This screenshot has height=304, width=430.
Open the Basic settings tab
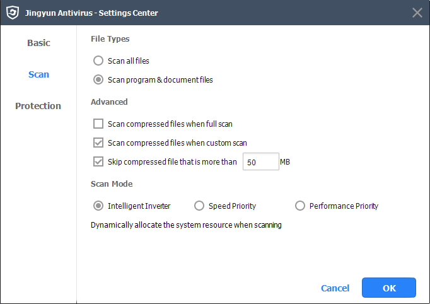click(x=38, y=43)
